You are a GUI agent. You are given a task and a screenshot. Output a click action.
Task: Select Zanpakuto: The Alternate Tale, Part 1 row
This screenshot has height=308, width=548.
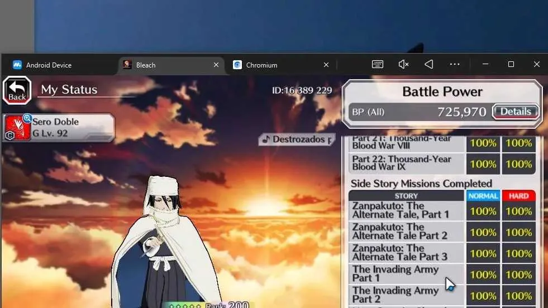pos(442,211)
